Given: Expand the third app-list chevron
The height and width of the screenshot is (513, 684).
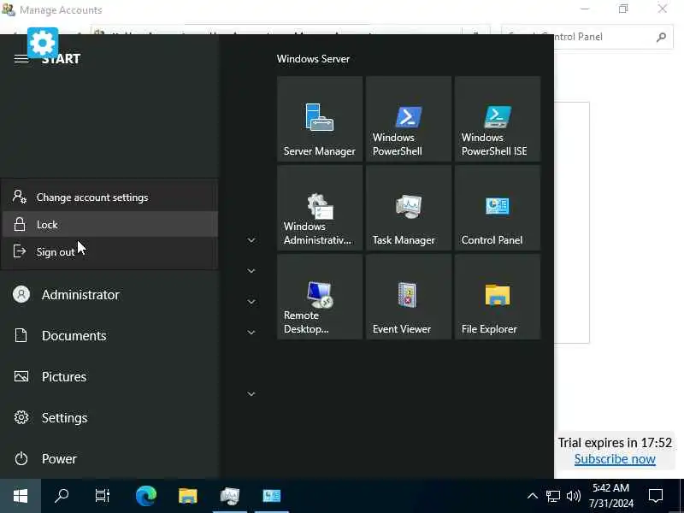Looking at the screenshot, I should 251,302.
